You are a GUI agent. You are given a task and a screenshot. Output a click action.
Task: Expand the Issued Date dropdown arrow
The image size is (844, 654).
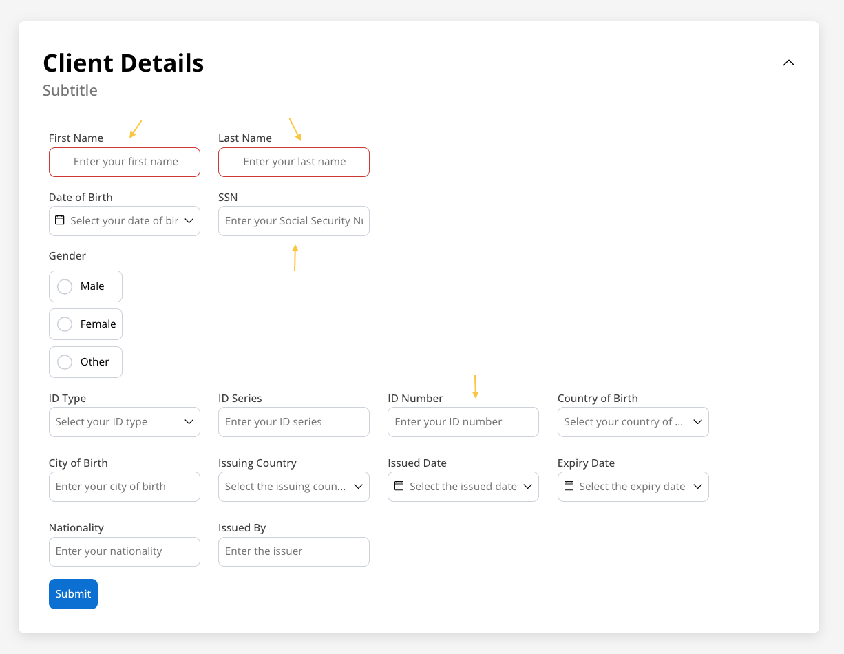pyautogui.click(x=528, y=487)
